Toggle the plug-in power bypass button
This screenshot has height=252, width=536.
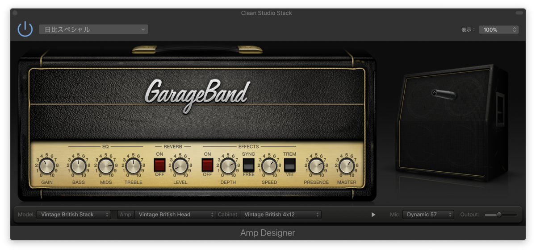pyautogui.click(x=25, y=29)
